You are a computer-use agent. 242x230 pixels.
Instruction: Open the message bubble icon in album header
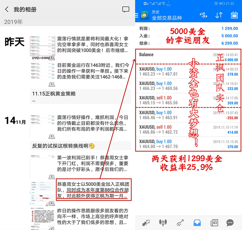pyautogui.click(x=126, y=9)
